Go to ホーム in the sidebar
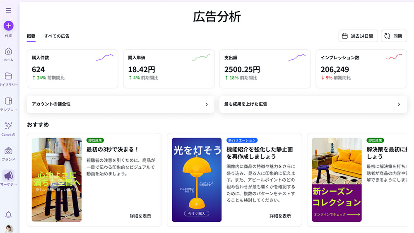414x233 pixels. (x=8, y=51)
